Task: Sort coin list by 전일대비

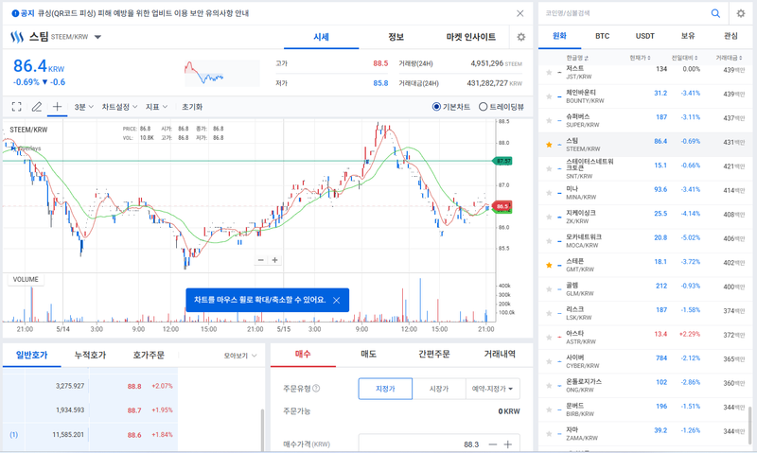Action: (684, 58)
